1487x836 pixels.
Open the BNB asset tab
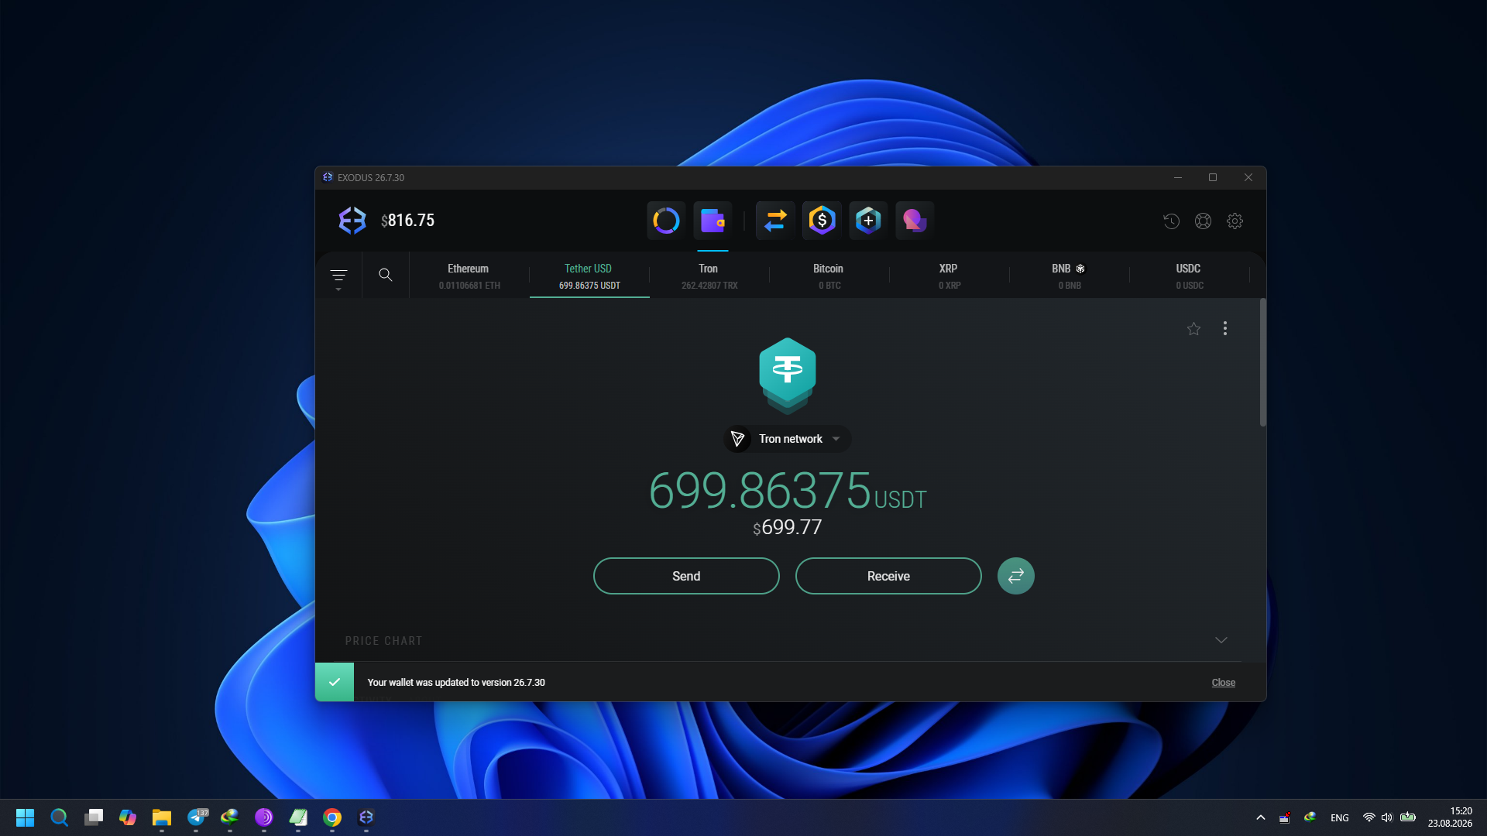(x=1070, y=276)
